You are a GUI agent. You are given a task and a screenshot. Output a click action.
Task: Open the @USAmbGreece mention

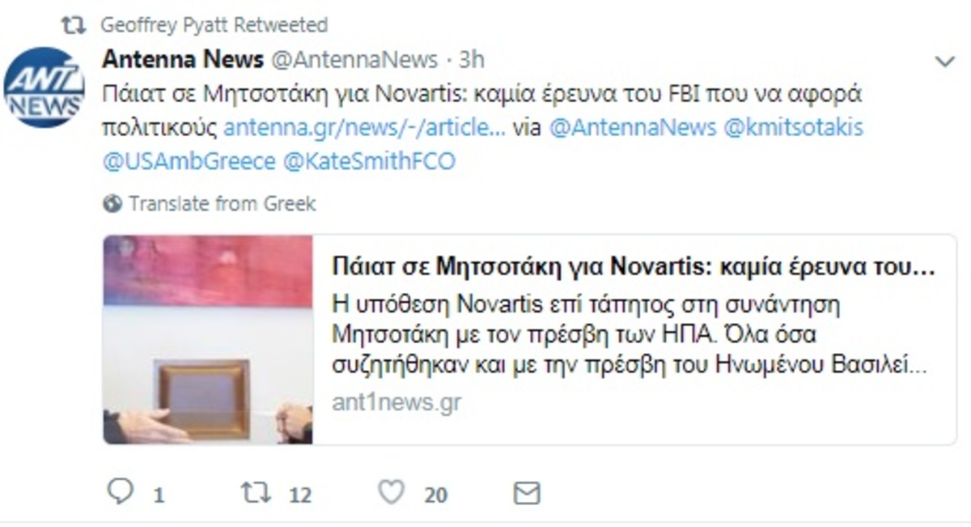(x=189, y=161)
